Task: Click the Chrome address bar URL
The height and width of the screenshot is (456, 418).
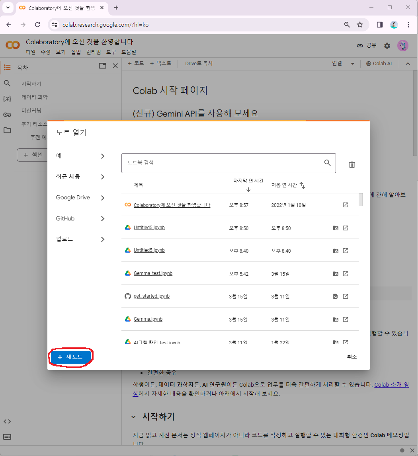Action: coord(105,25)
